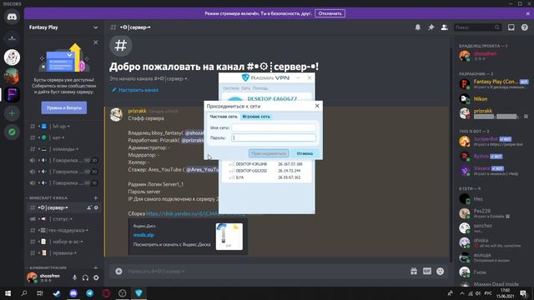Image resolution: width=534 pixels, height=300 pixels.
Task: Open Windows Start menu
Action: (8, 293)
